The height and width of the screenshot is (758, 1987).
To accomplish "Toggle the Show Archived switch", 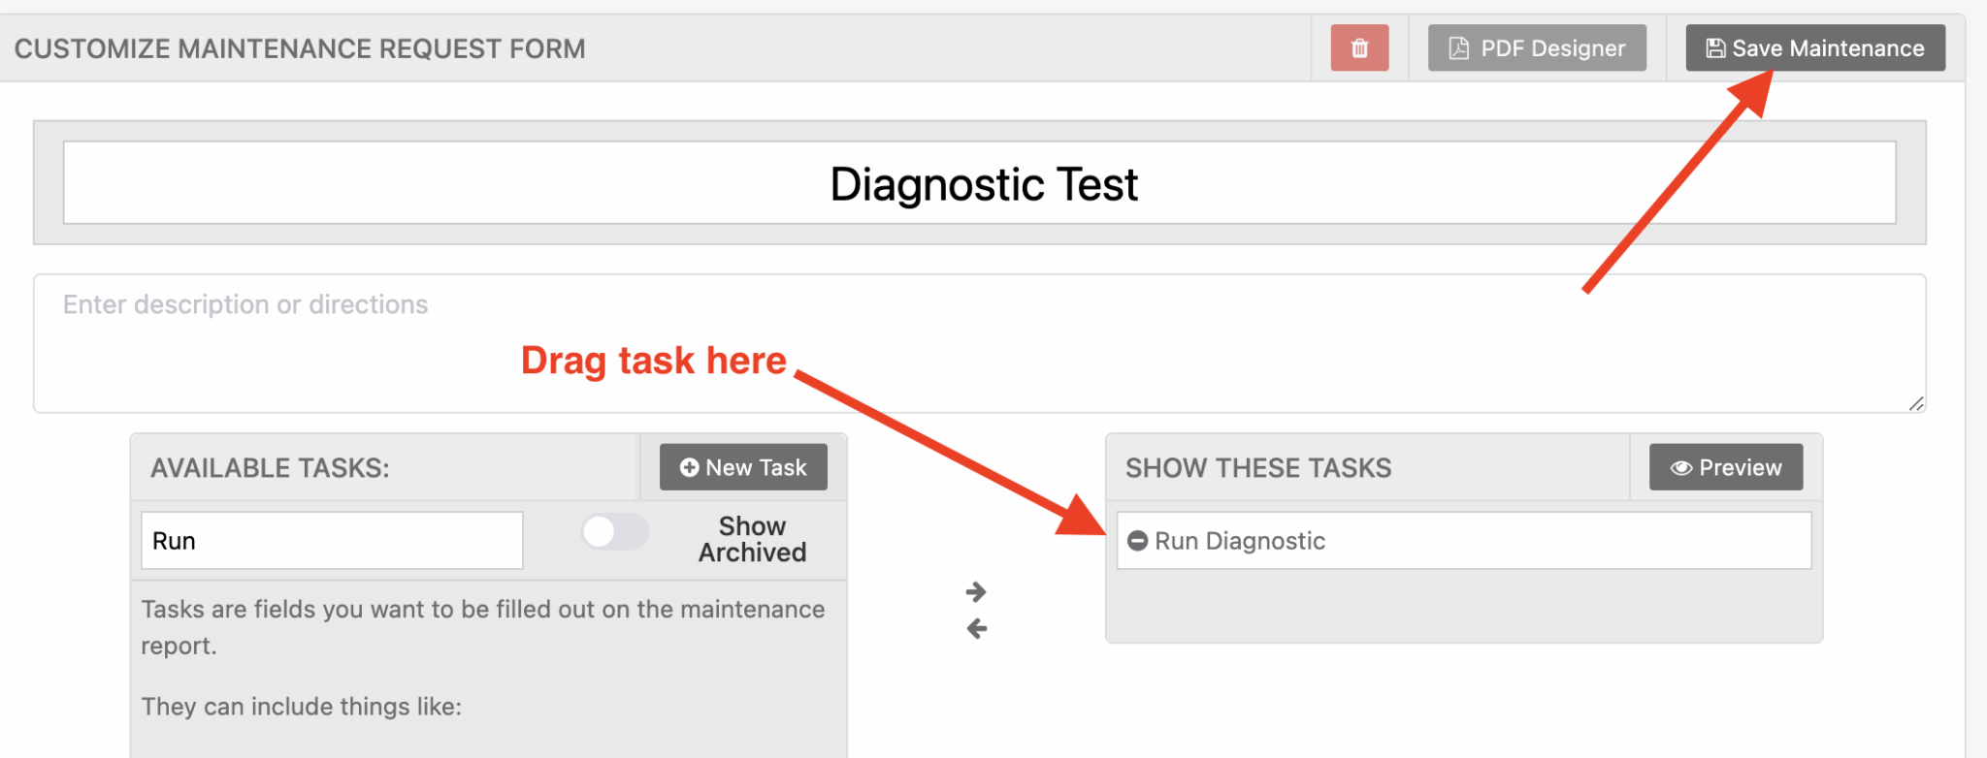I will click(x=614, y=532).
